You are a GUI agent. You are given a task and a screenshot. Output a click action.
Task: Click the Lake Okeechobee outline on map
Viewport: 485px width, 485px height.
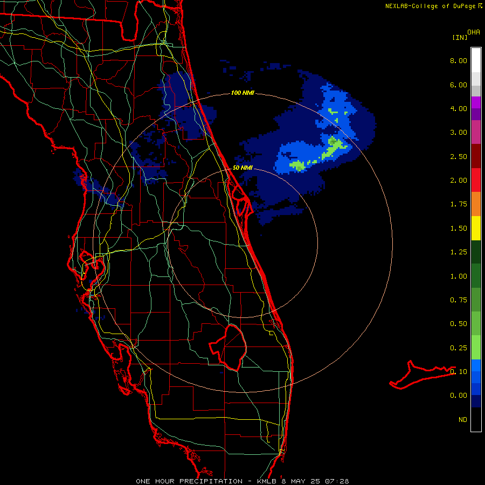click(228, 347)
